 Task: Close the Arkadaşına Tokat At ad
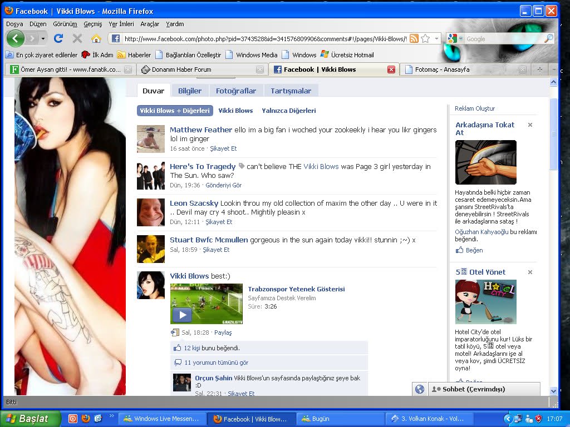tap(530, 125)
